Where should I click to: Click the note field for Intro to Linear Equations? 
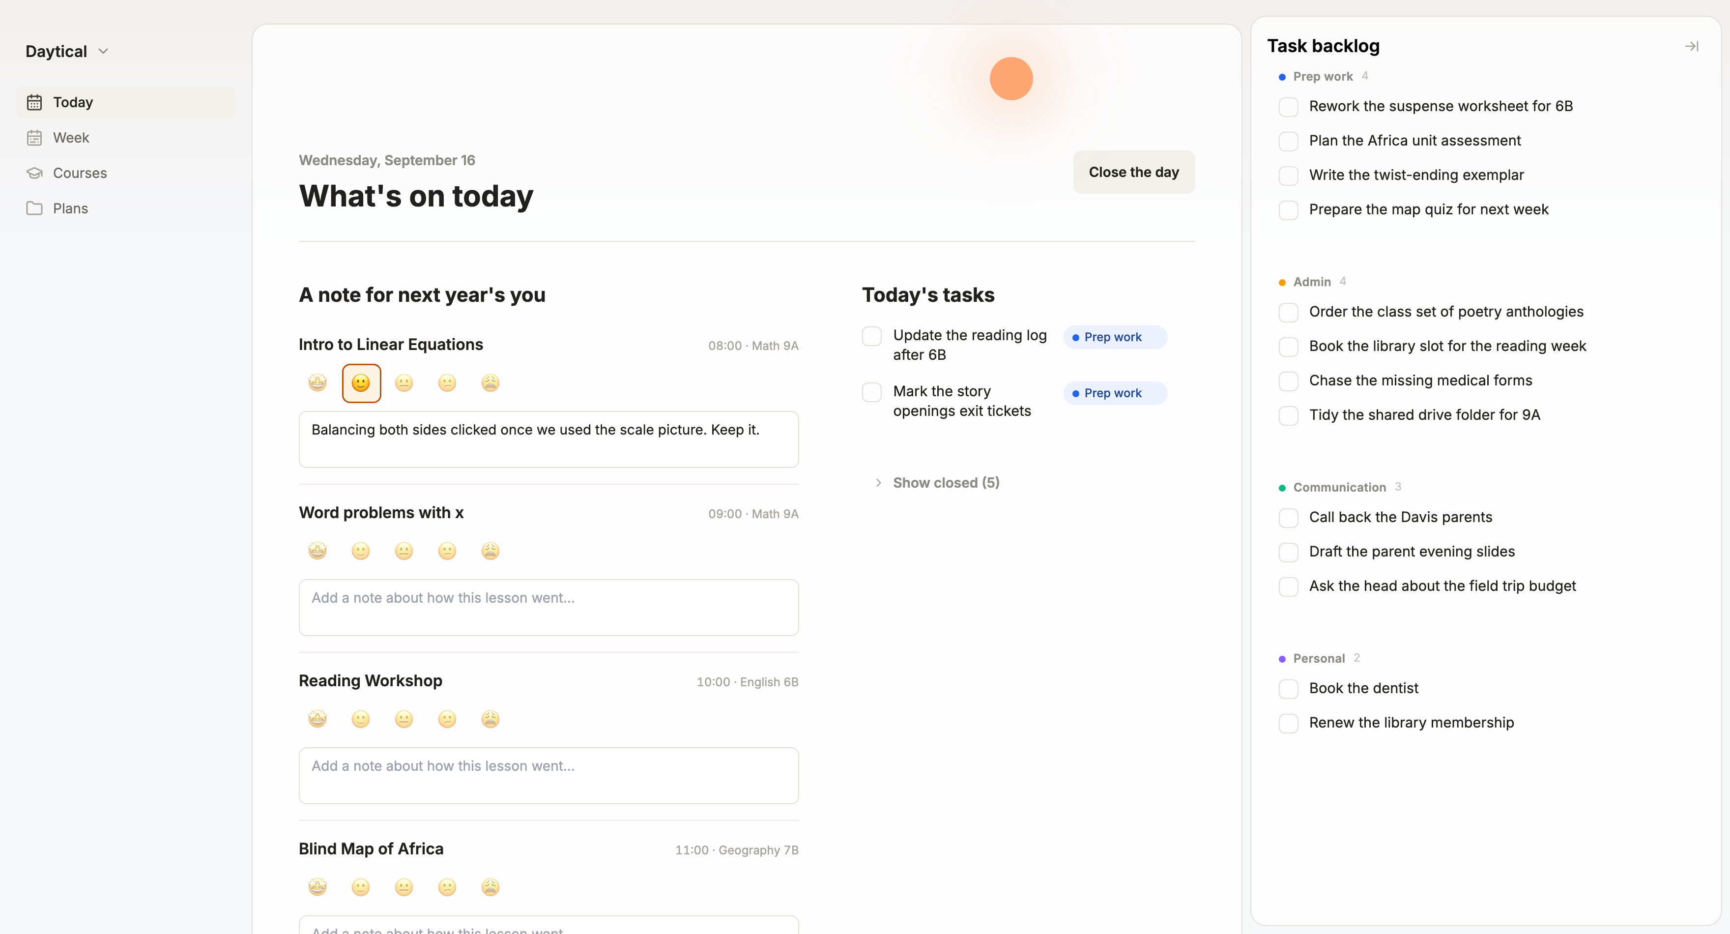click(x=548, y=439)
